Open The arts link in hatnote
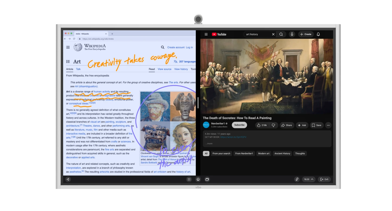 click(x=173, y=83)
